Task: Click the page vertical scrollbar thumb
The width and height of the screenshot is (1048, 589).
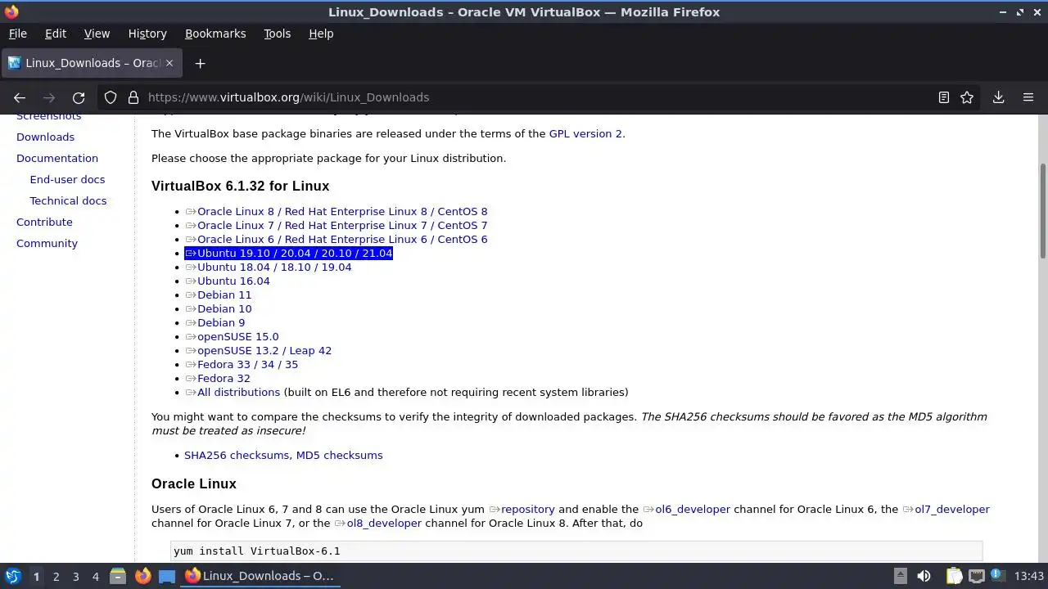Action: (x=1043, y=211)
